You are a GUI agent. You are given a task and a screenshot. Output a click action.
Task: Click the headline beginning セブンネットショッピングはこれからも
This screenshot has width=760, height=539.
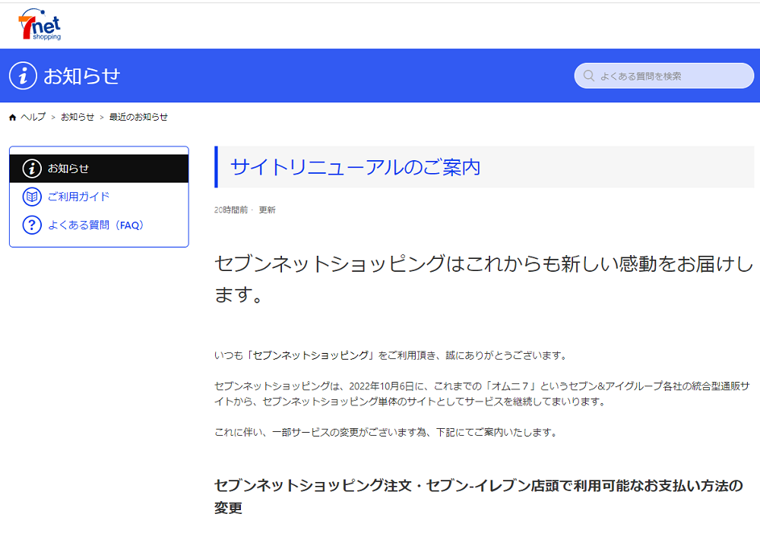(483, 279)
